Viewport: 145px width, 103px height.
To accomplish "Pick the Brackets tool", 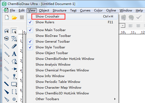I will [x=14, y=91].
